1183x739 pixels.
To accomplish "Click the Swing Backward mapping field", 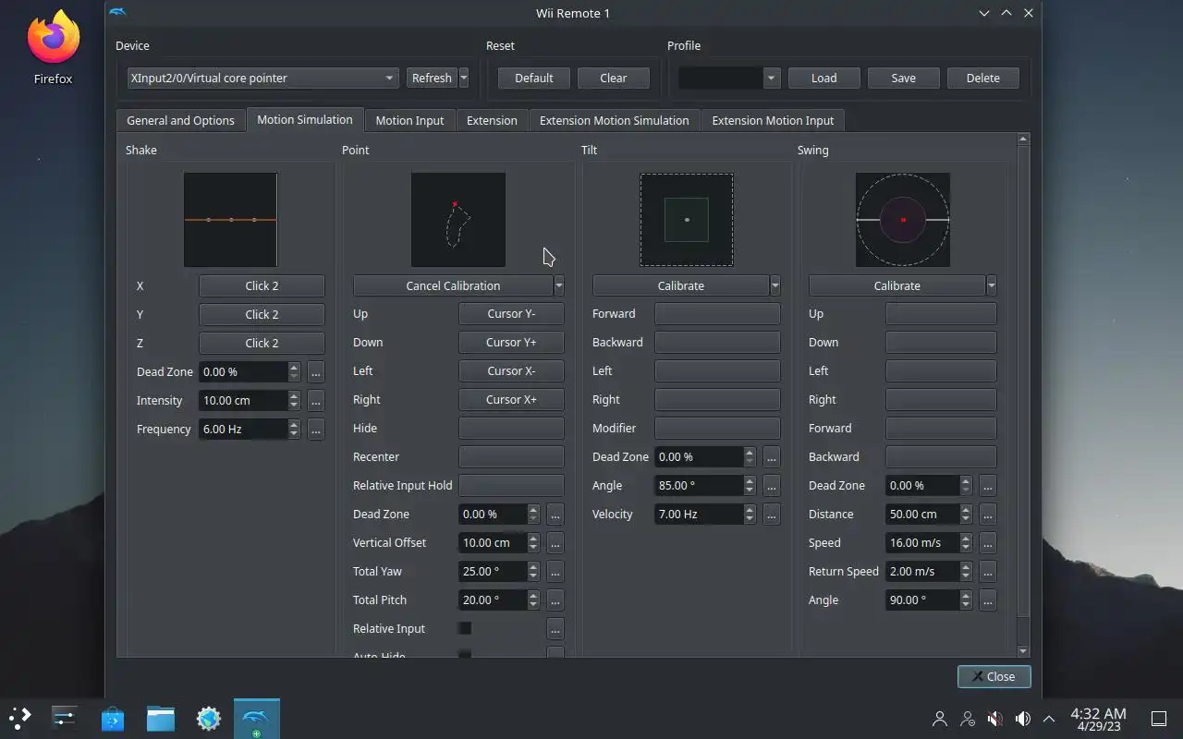I will 941,456.
